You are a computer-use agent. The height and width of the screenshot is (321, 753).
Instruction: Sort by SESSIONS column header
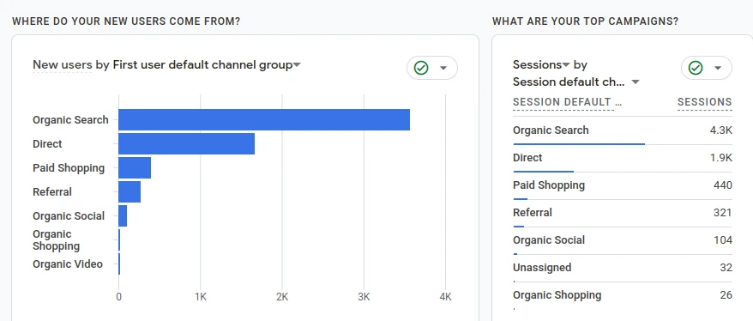pyautogui.click(x=704, y=102)
